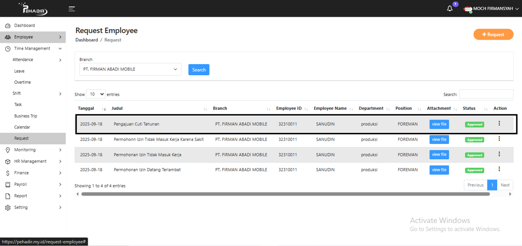Expand the MOCH FIRMANSYAH user menu
This screenshot has height=246, width=522.
point(495,9)
